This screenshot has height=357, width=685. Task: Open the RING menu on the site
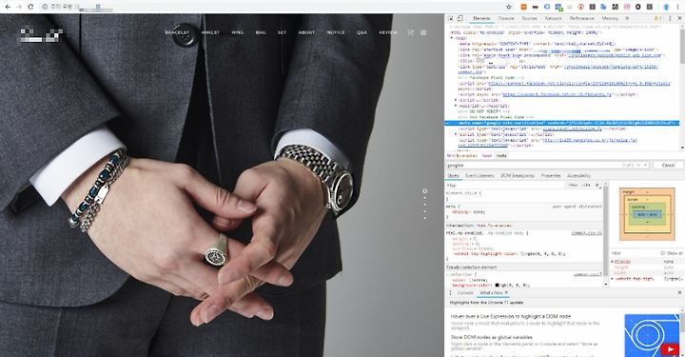(238, 32)
